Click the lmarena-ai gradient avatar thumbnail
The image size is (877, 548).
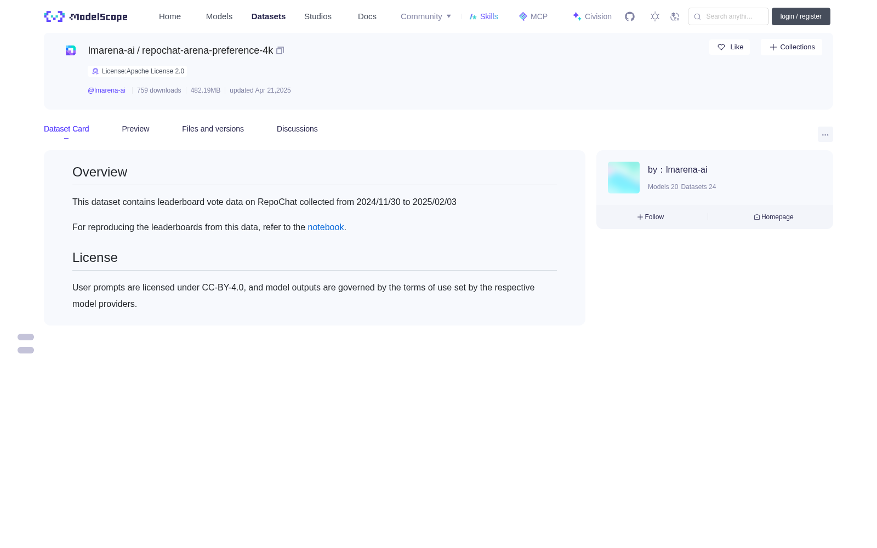tap(624, 178)
